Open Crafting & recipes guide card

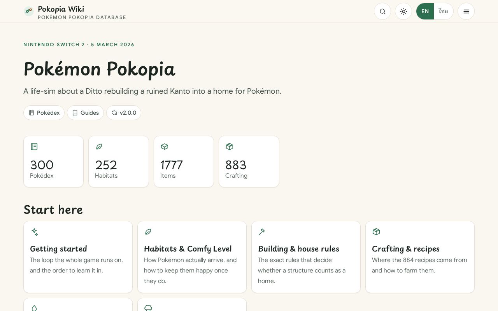[x=420, y=257]
